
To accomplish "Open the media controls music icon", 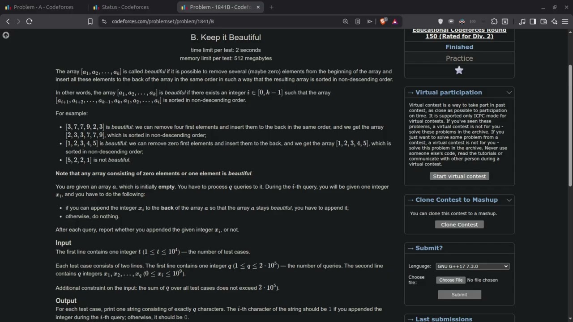I will click(x=522, y=21).
